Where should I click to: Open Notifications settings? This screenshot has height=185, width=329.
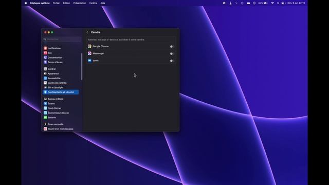point(61,48)
